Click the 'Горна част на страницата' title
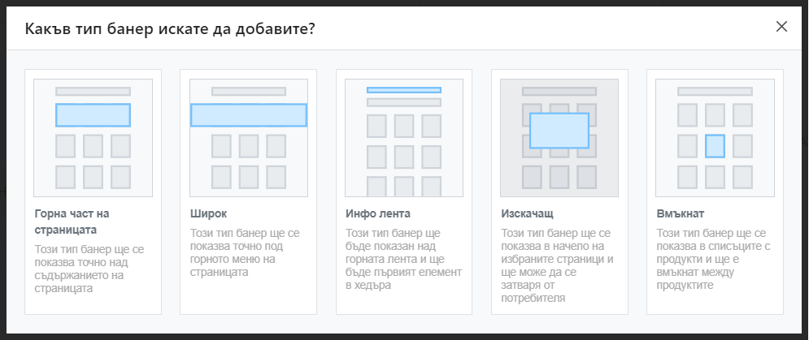809x340 pixels. pos(72,220)
